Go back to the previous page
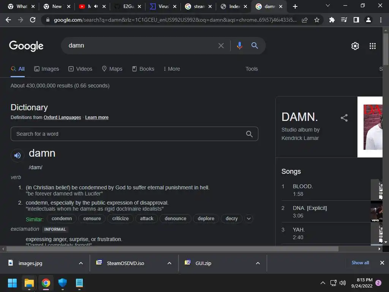The image size is (389, 292). (8, 20)
